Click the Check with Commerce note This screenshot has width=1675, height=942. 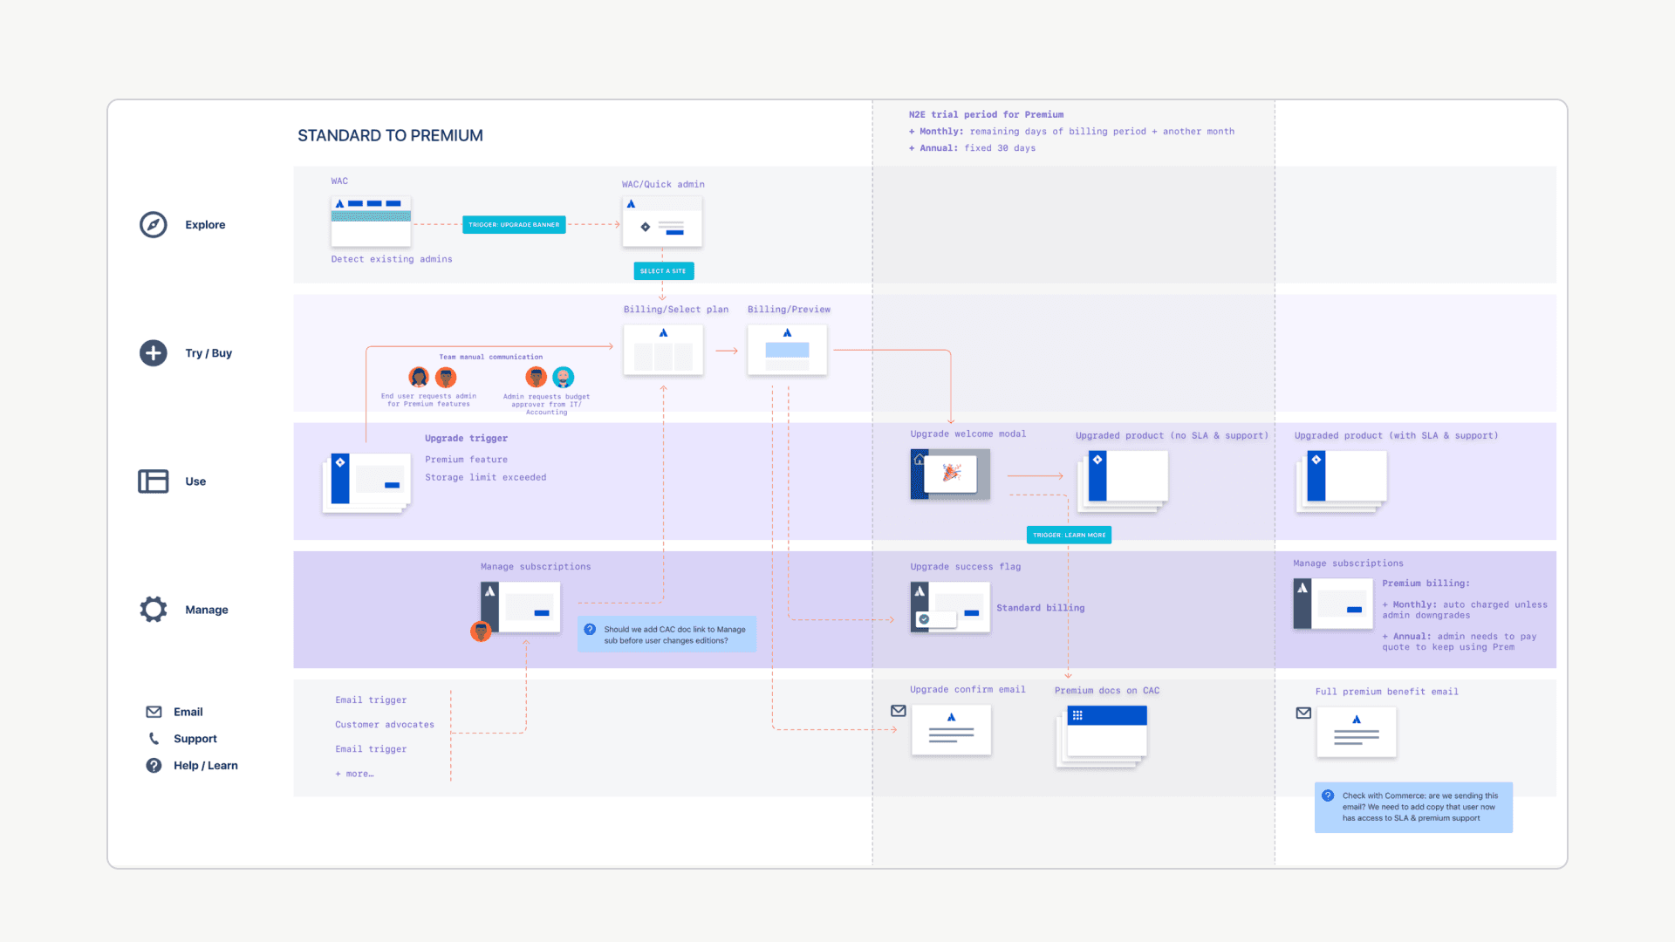1413,807
